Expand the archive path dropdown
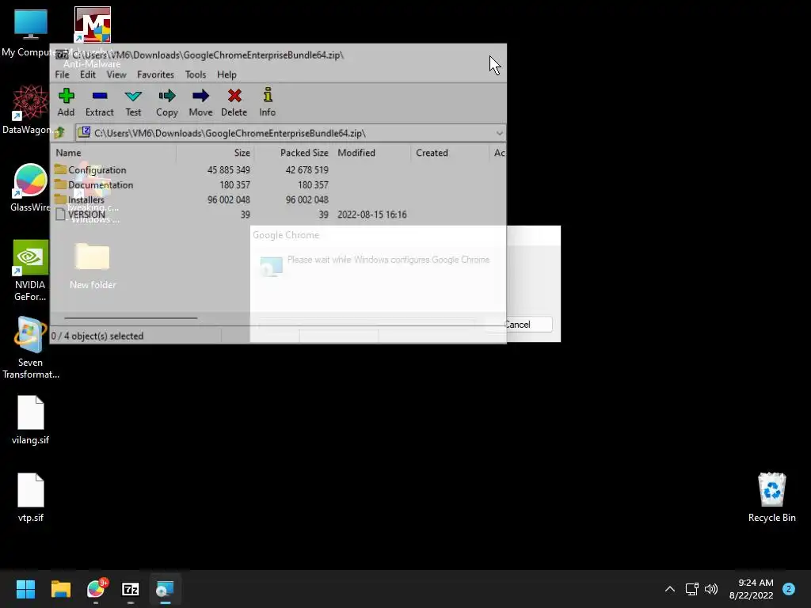Screen dimensions: 811x608 click(499, 133)
